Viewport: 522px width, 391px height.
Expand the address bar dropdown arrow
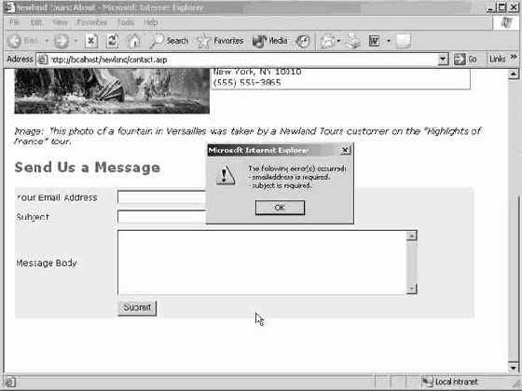click(443, 60)
